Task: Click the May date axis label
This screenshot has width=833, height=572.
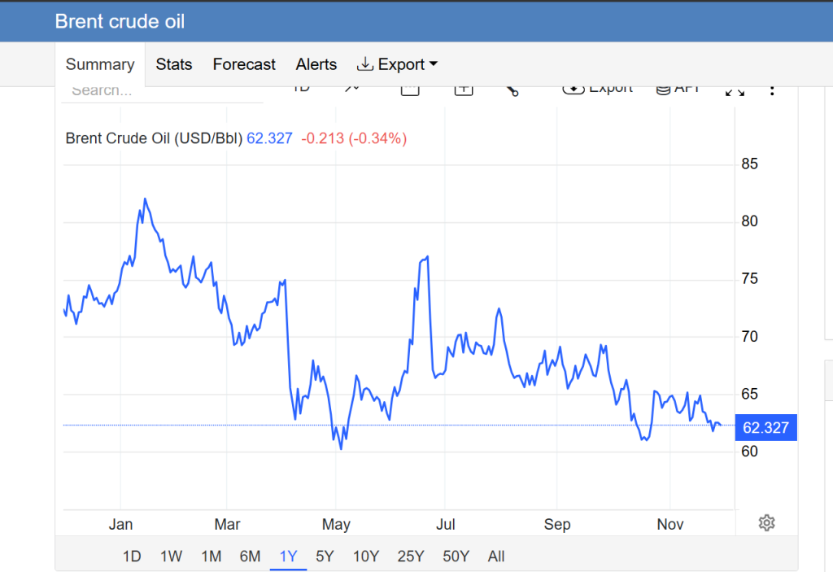Action: (x=336, y=525)
